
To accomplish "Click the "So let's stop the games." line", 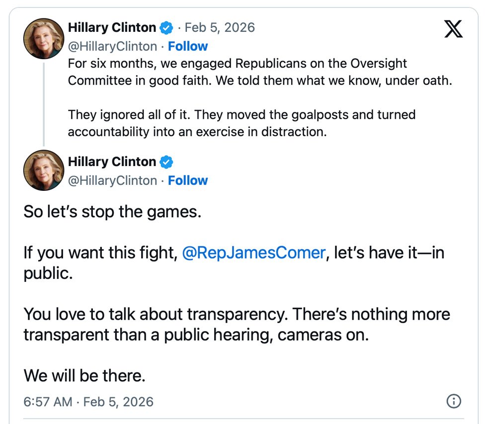I will pos(112,212).
